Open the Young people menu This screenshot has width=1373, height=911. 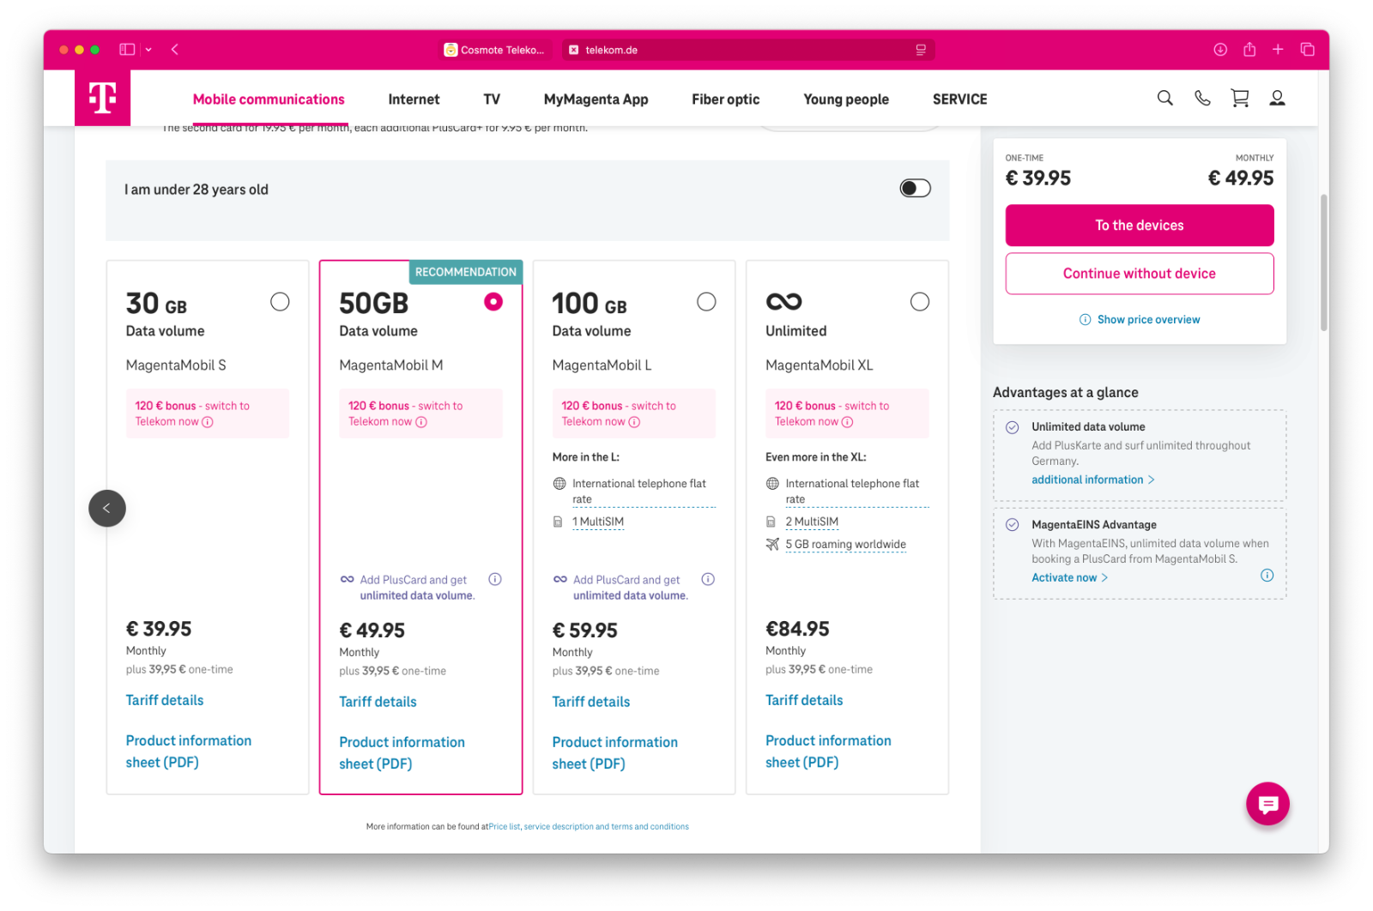coord(845,100)
